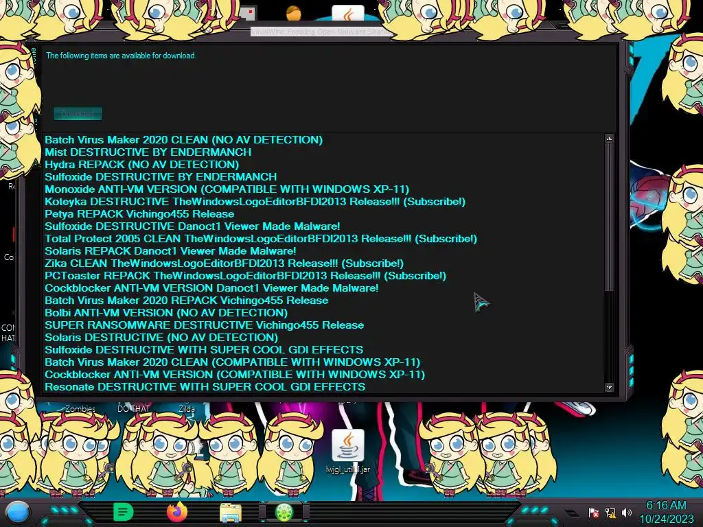The image size is (703, 527).
Task: Select 'Monoxide ANTI-VM VERSION' list entry
Action: (227, 189)
